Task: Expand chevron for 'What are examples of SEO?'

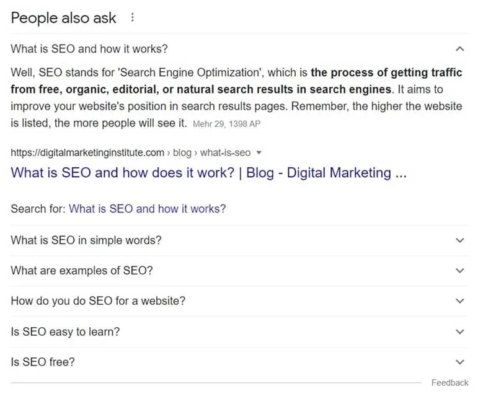Action: (x=459, y=271)
